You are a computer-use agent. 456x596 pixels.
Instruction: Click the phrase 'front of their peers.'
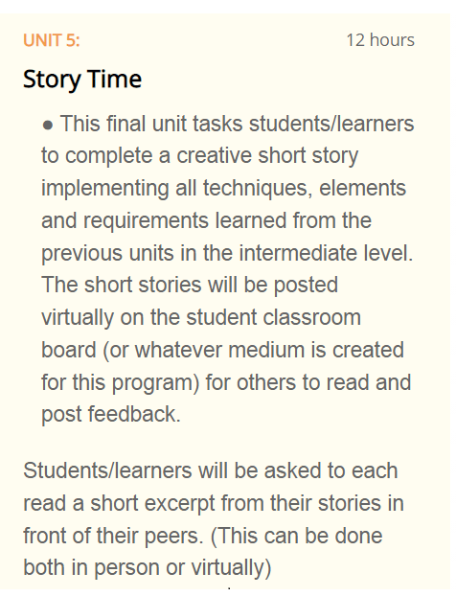[x=113, y=536]
